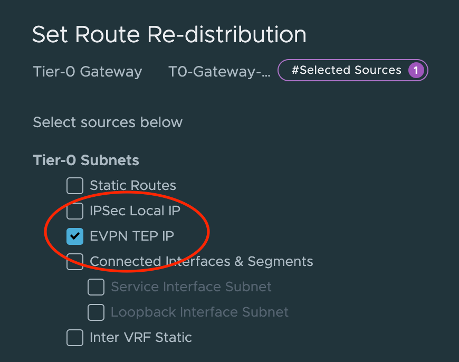Click the truncated T0-Gateway name
This screenshot has width=459, height=362.
pyautogui.click(x=219, y=72)
